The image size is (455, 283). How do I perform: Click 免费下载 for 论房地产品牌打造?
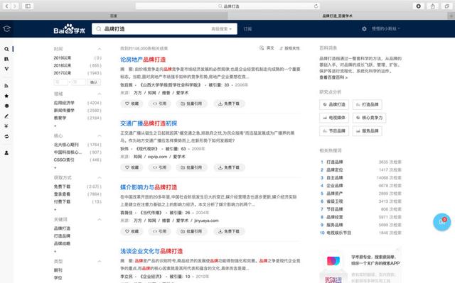point(229,104)
